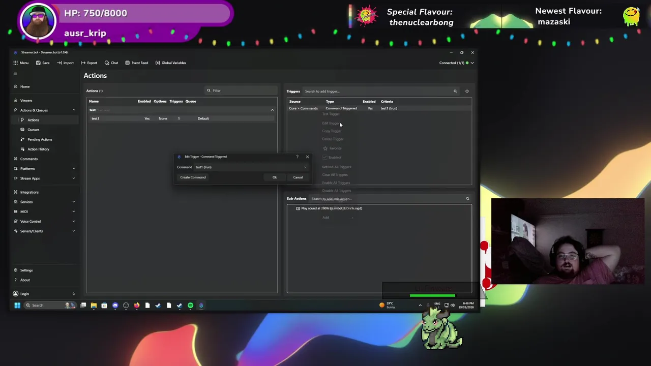Click the Login account entry
The image size is (651, 366).
(24, 294)
